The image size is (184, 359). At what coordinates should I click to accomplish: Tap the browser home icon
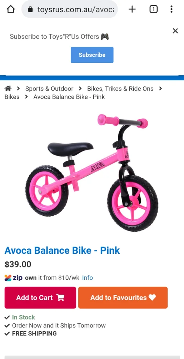(10, 9)
